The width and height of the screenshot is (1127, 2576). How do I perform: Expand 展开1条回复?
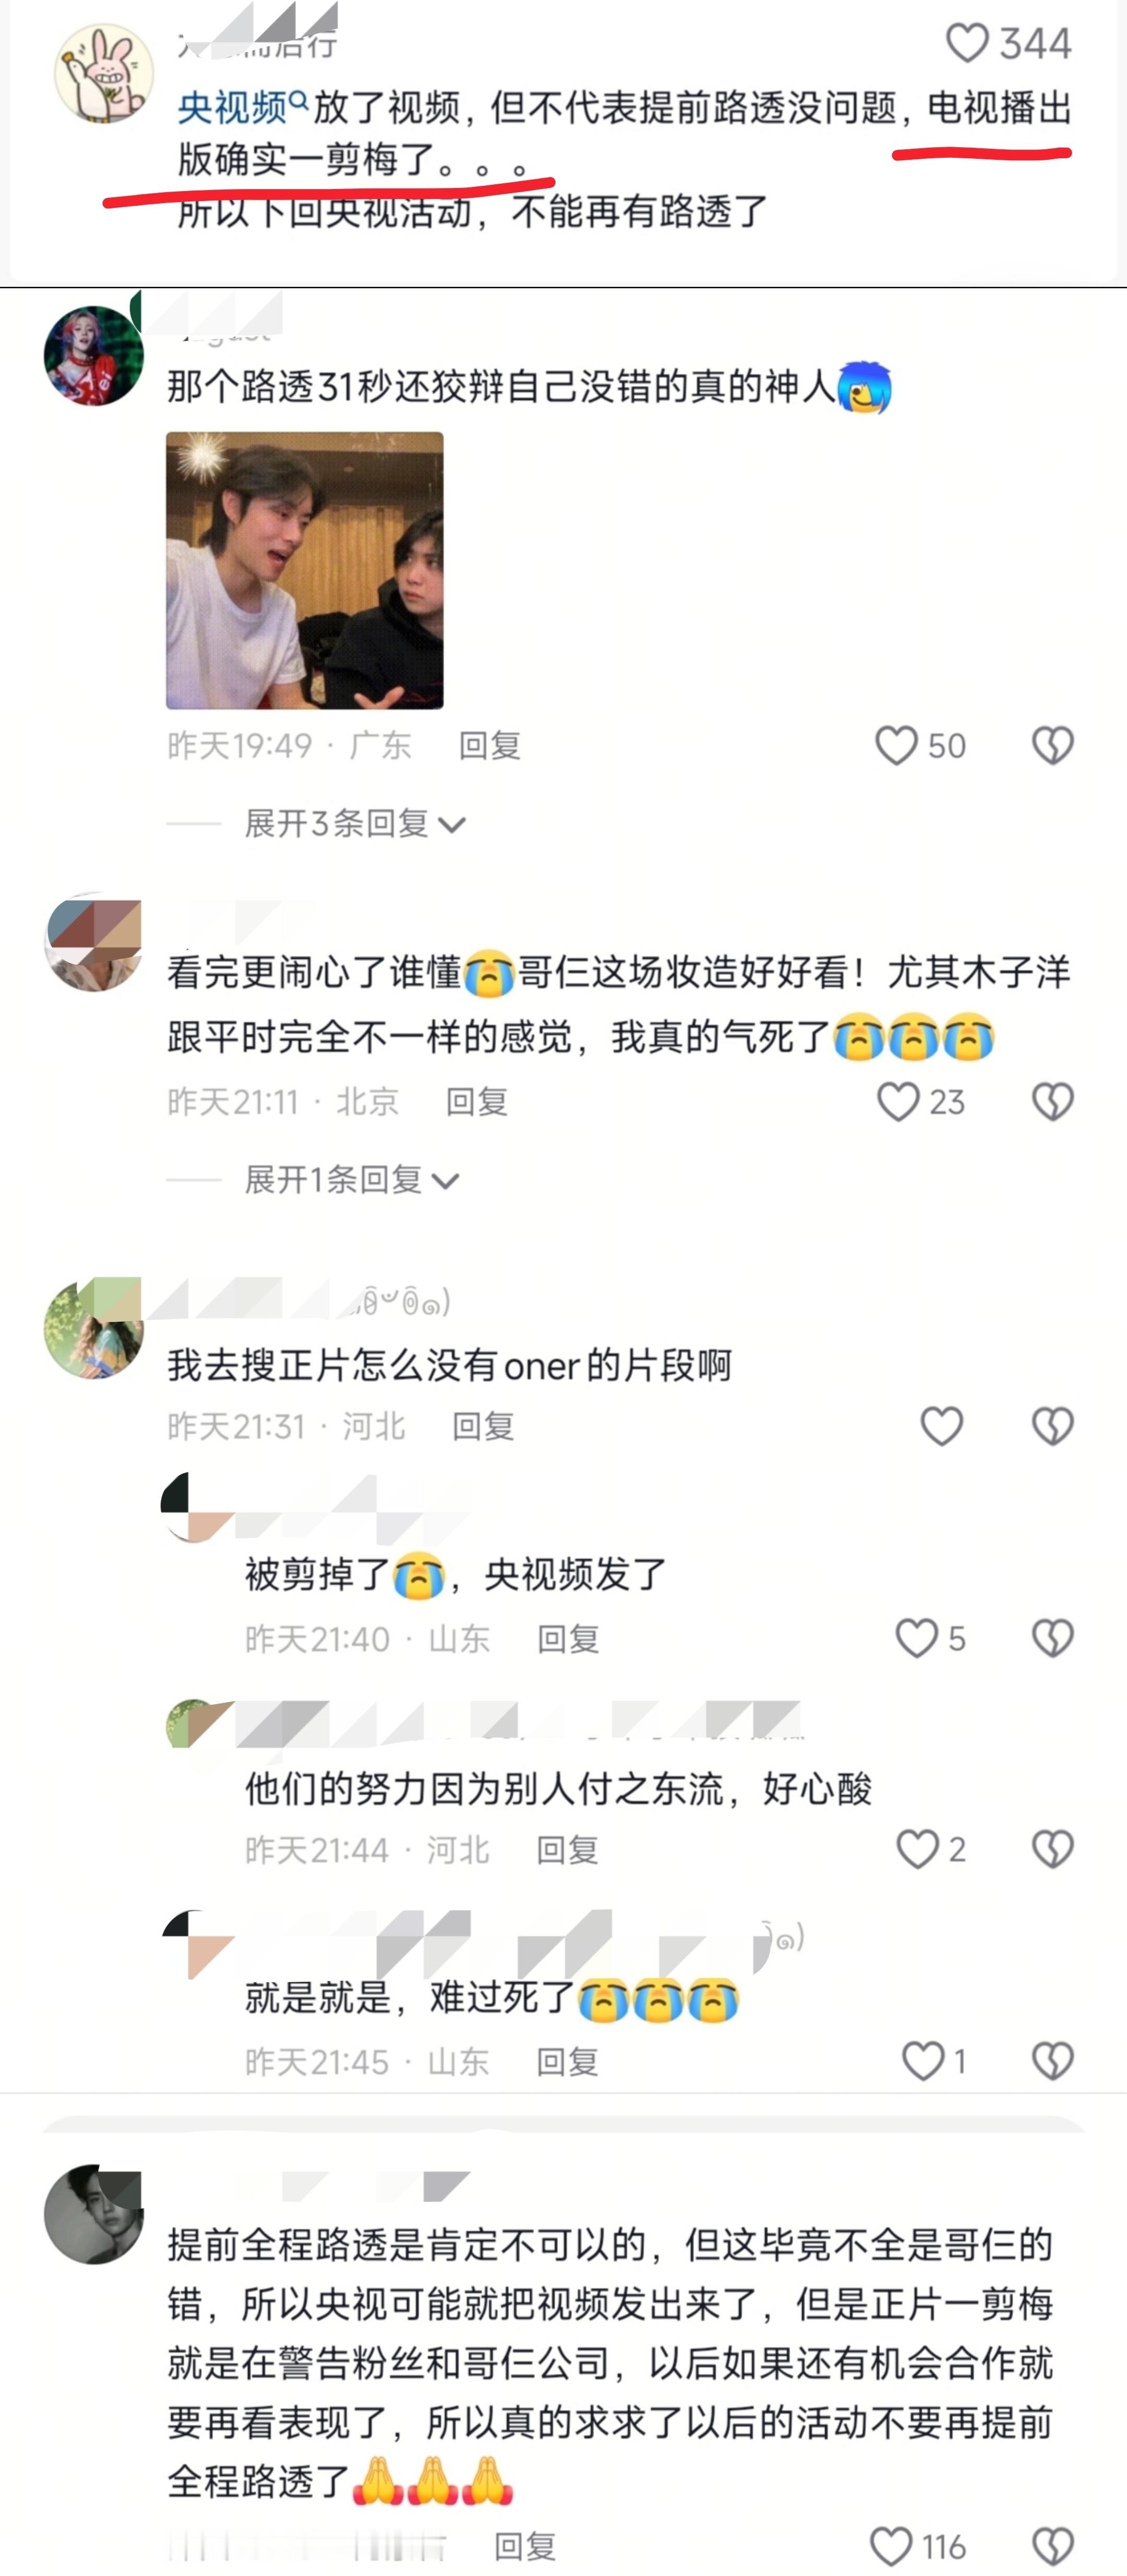[352, 1179]
